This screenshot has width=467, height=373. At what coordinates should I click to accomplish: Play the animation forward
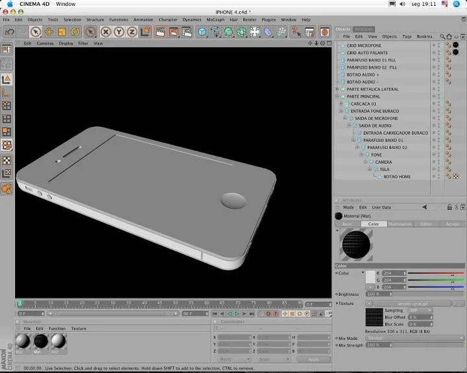237,313
